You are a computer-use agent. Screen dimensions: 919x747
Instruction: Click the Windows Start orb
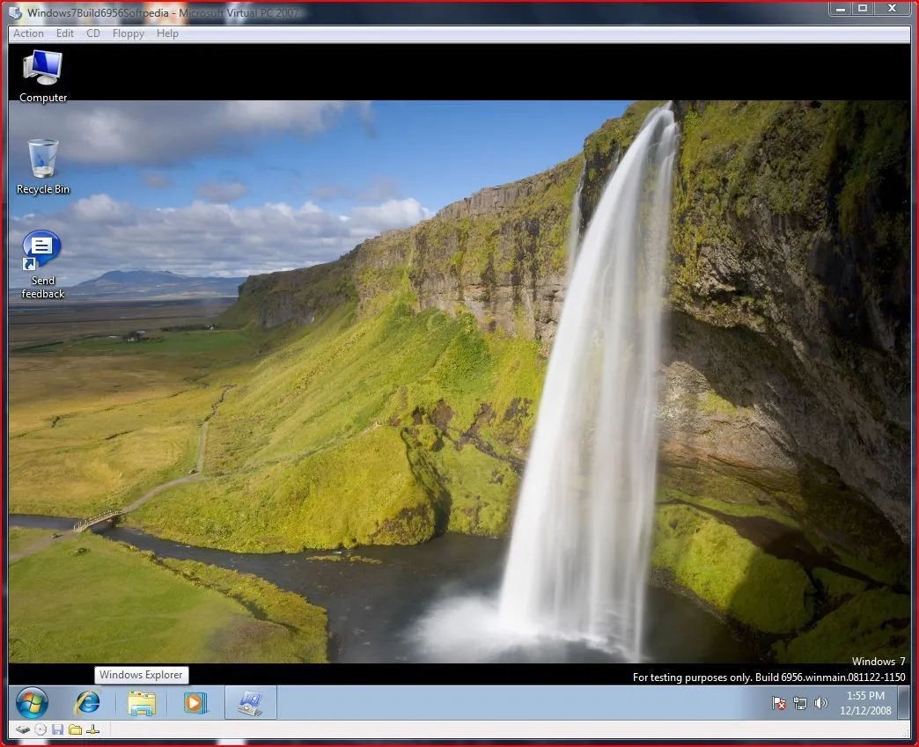click(32, 703)
